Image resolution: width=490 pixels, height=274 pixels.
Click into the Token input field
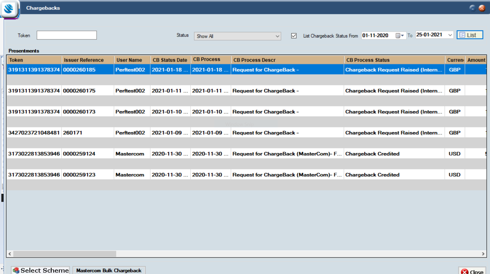[x=67, y=35]
